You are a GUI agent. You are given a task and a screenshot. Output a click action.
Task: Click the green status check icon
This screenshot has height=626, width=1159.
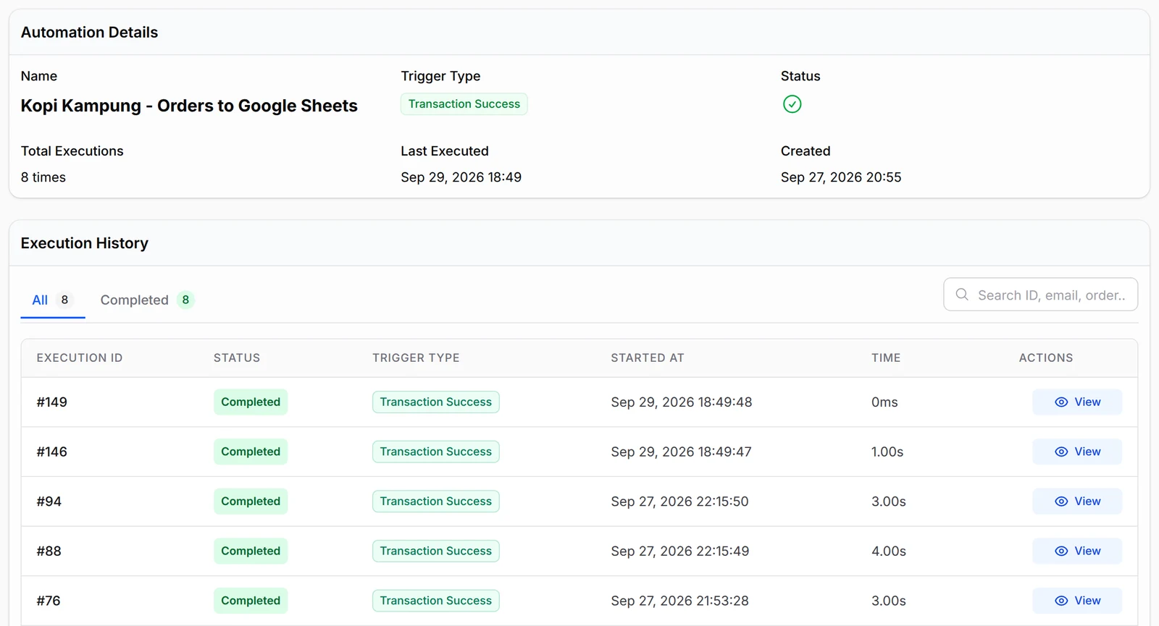point(792,104)
